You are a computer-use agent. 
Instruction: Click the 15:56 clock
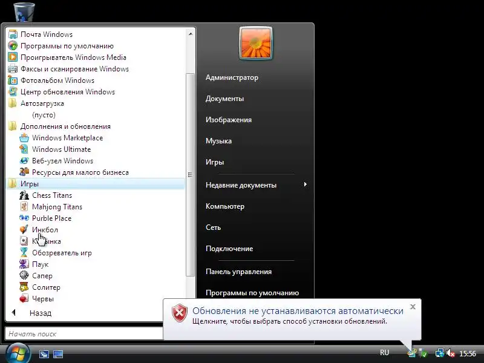pyautogui.click(x=468, y=353)
